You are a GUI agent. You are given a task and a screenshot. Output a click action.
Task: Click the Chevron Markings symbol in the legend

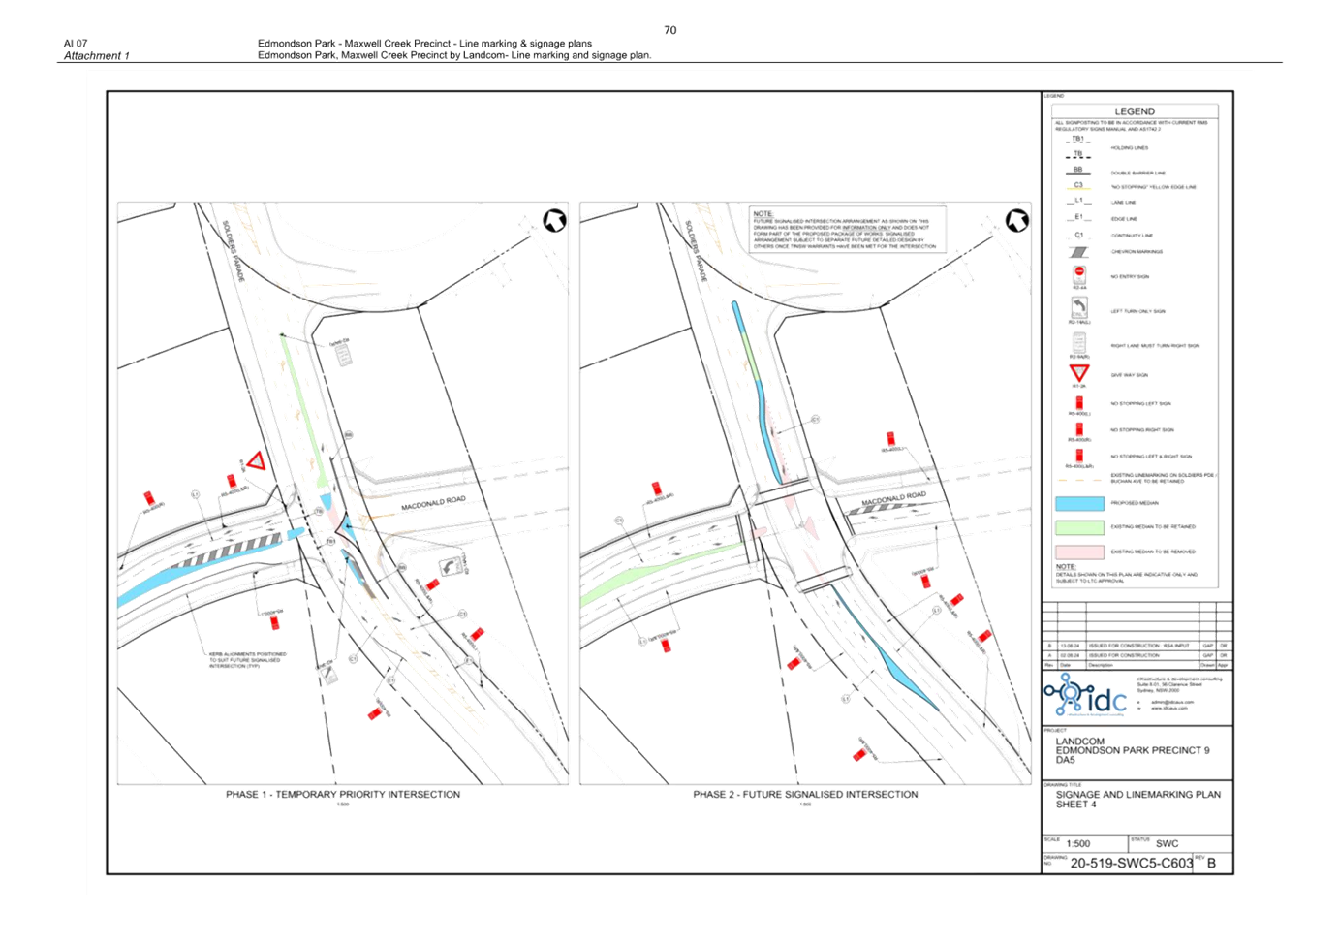point(1078,252)
